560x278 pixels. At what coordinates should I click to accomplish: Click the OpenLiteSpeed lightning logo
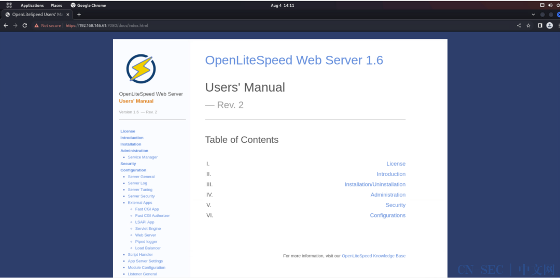(141, 69)
